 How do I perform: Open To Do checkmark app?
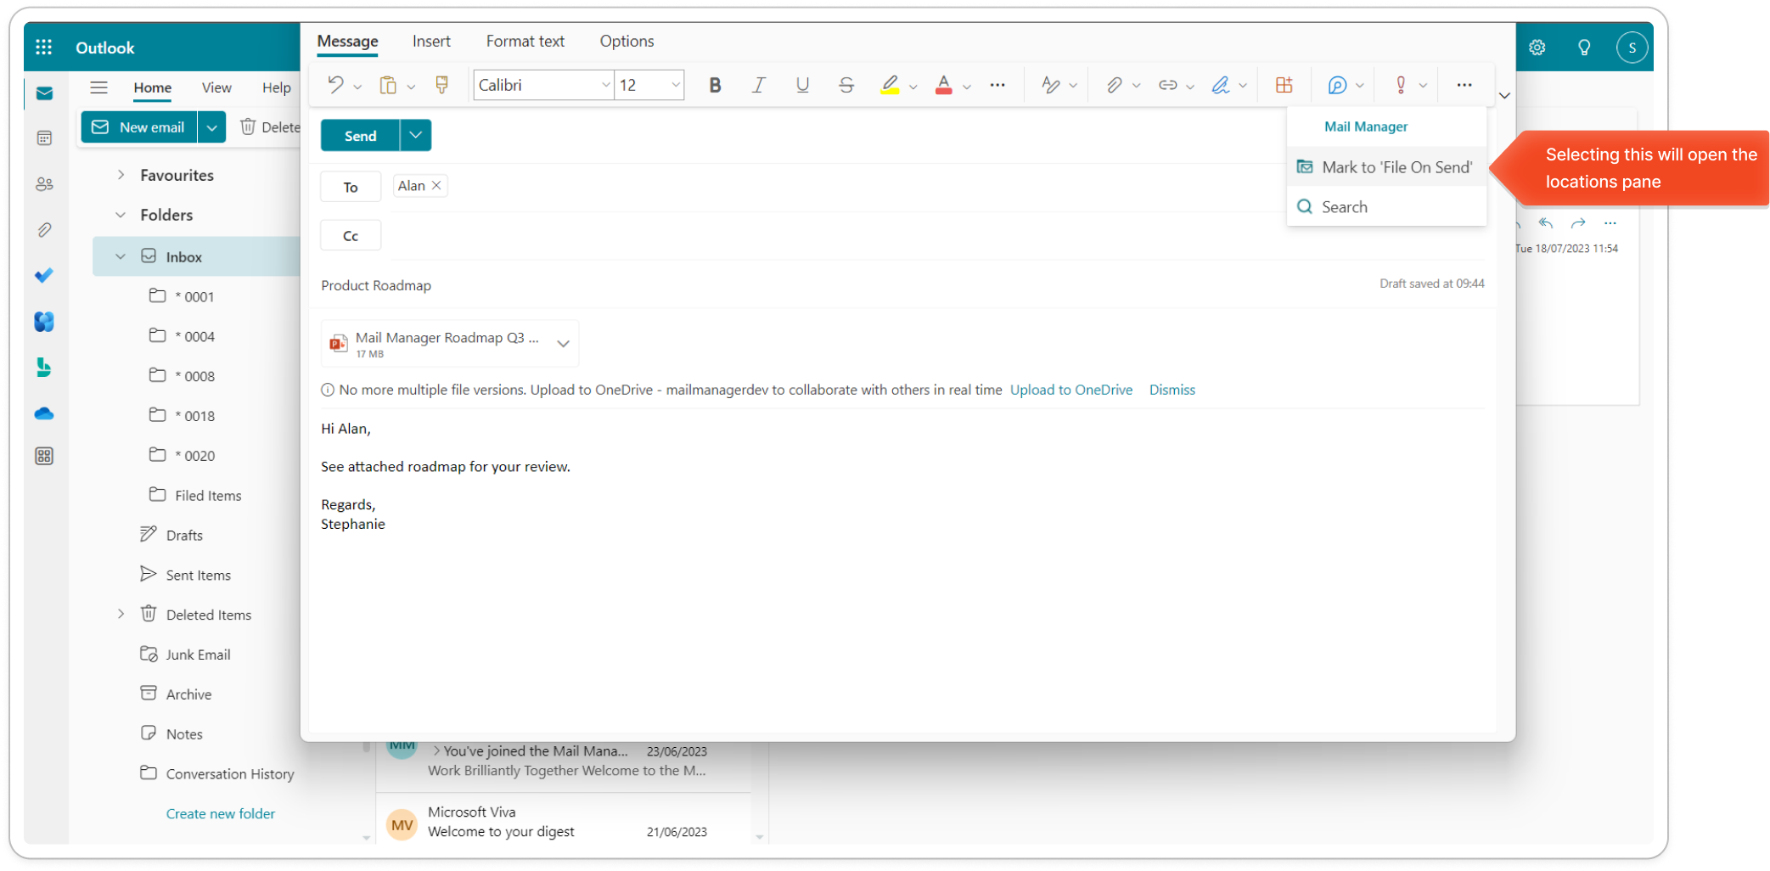point(44,276)
